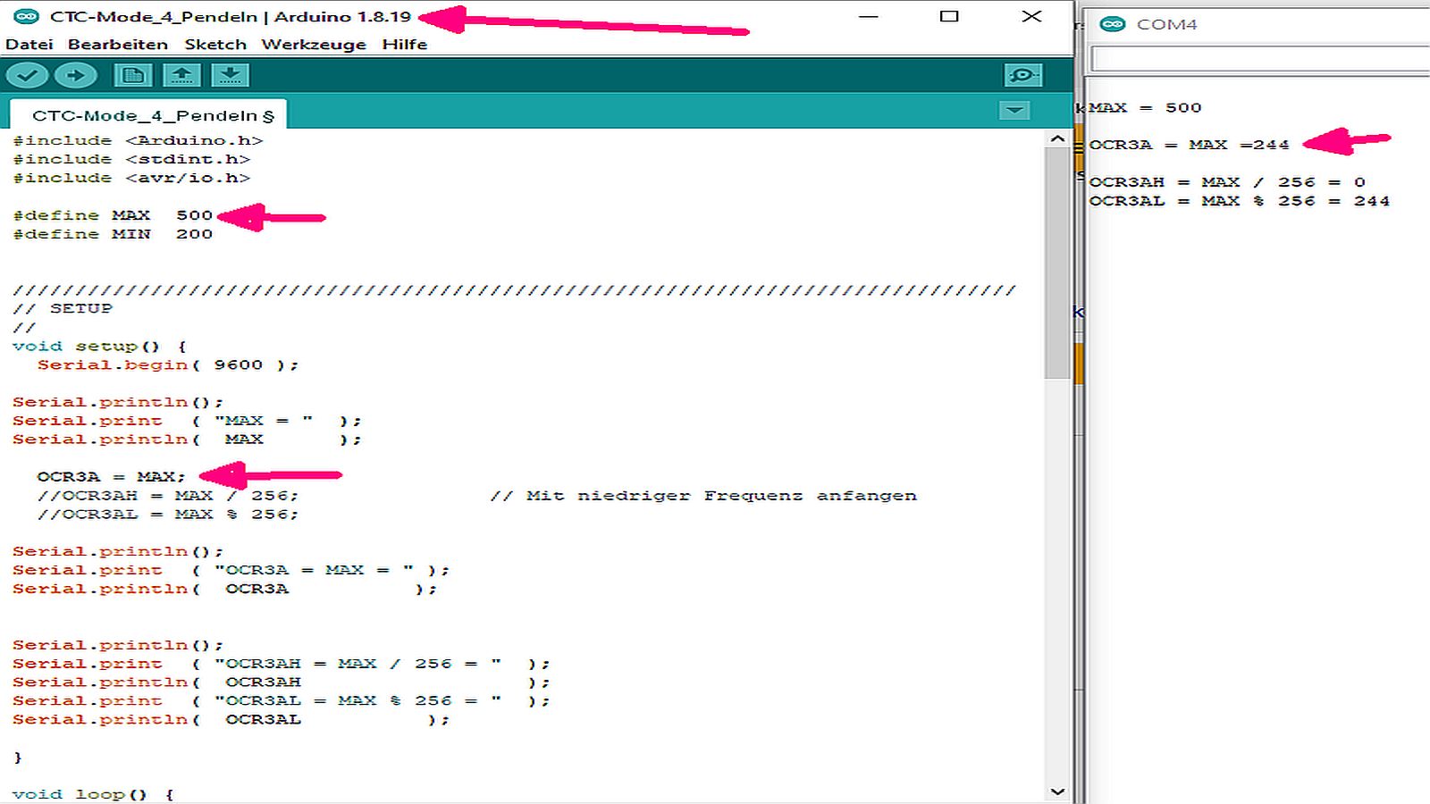Open the Hilfe menu
This screenshot has height=804, width=1430.
[x=405, y=45]
